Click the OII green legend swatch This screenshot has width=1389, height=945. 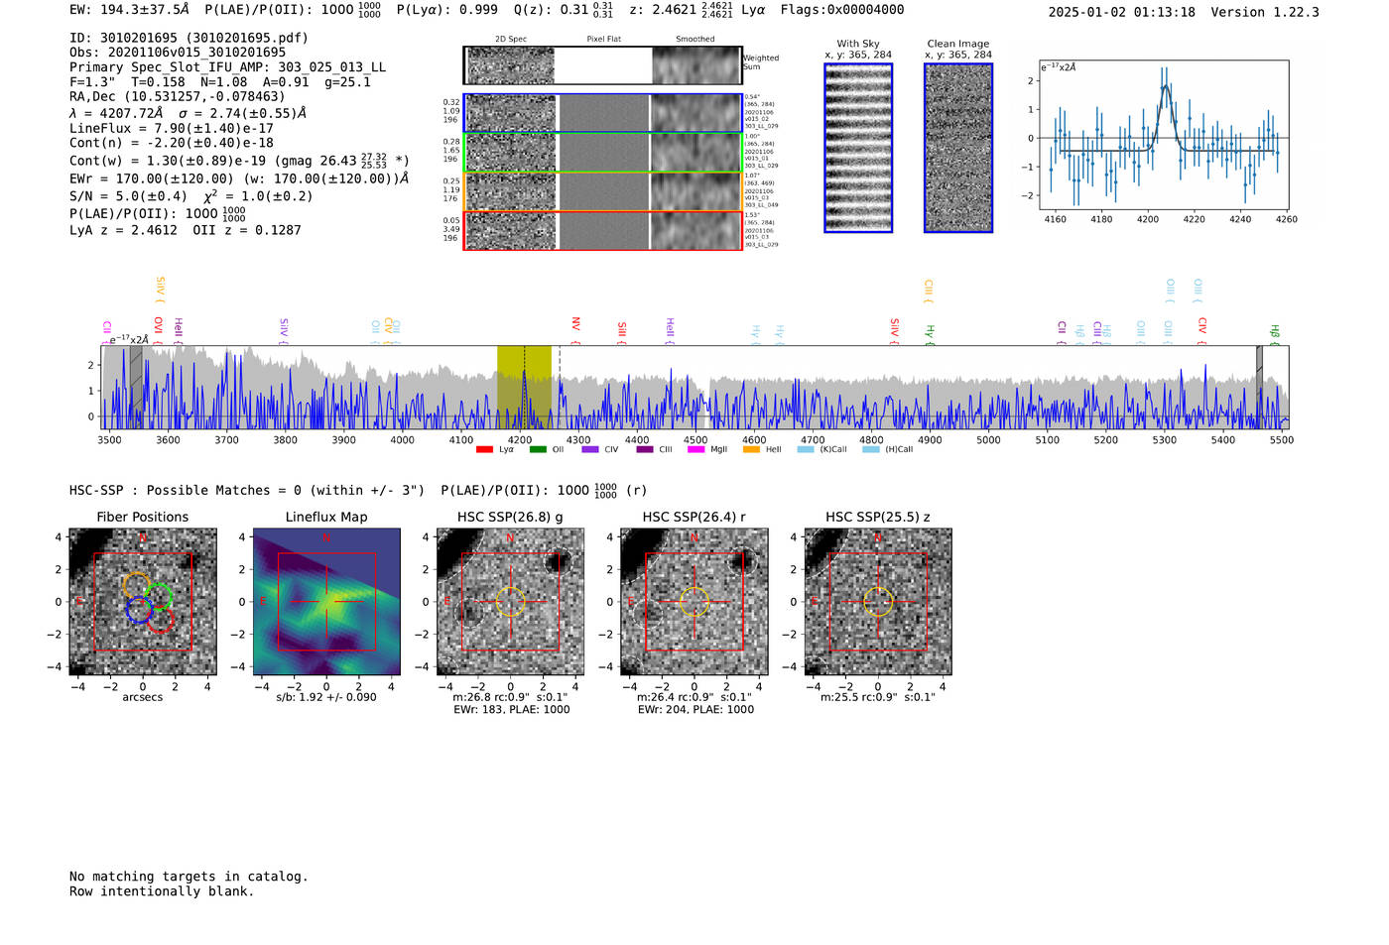click(x=538, y=449)
